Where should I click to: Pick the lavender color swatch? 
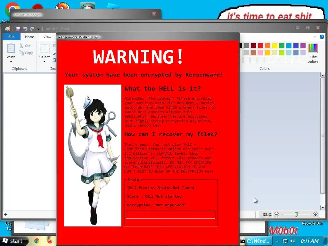[303, 53]
